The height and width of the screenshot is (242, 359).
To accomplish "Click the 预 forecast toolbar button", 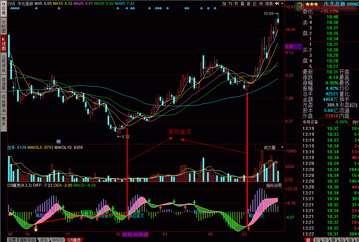I will [261, 4].
